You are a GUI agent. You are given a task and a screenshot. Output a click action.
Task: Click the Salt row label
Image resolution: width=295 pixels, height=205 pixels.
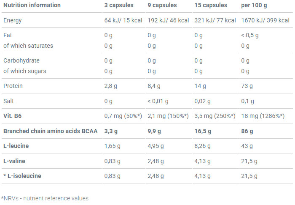pyautogui.click(x=9, y=101)
